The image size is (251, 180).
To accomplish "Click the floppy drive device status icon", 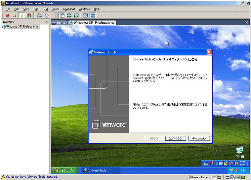I will point(238,177).
